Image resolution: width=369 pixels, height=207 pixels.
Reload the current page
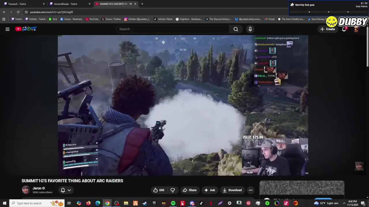18,12
